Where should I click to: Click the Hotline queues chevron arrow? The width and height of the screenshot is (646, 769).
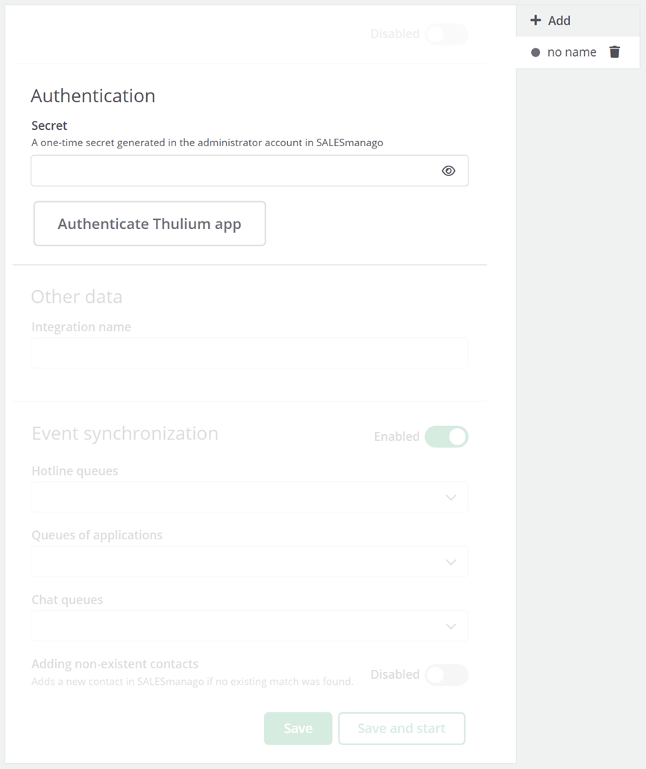[x=451, y=498]
